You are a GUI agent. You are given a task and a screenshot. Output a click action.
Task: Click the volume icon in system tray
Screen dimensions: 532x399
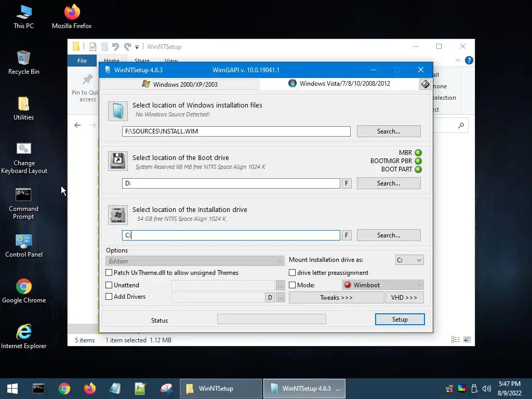(x=486, y=389)
